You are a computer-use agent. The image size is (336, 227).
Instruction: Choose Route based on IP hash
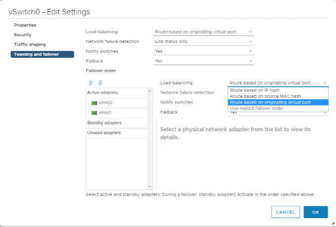click(x=254, y=90)
